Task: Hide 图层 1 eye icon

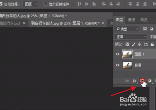Action: tap(117, 54)
